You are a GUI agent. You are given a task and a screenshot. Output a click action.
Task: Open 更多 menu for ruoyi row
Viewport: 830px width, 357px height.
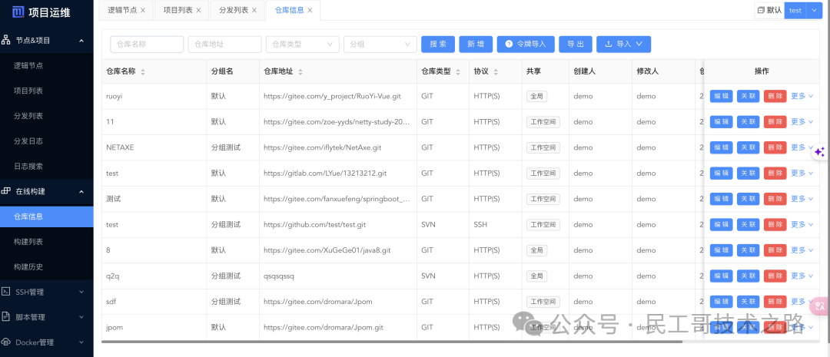coord(802,96)
